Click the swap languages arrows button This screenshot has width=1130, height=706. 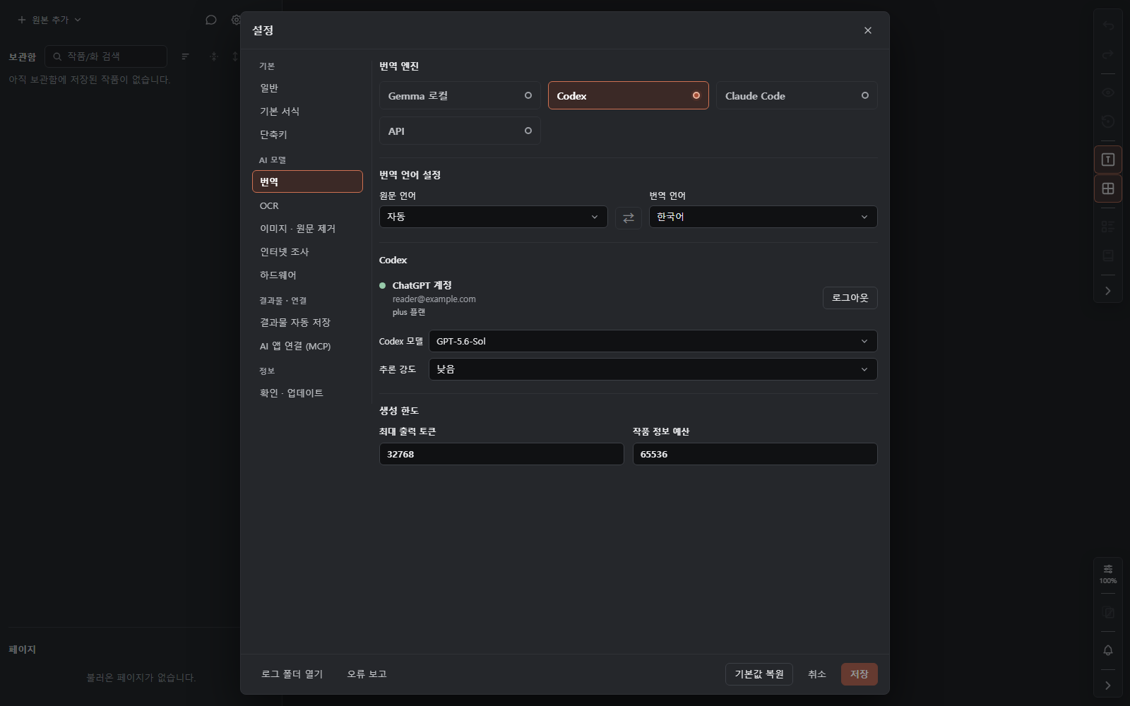tap(629, 217)
